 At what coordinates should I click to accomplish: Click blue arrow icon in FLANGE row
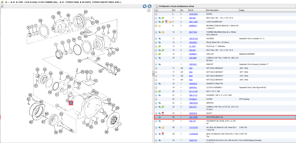coord(159,140)
